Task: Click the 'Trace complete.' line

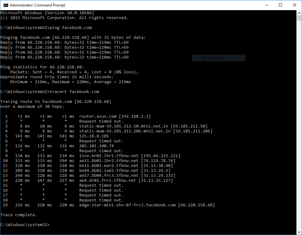Action: [19, 215]
